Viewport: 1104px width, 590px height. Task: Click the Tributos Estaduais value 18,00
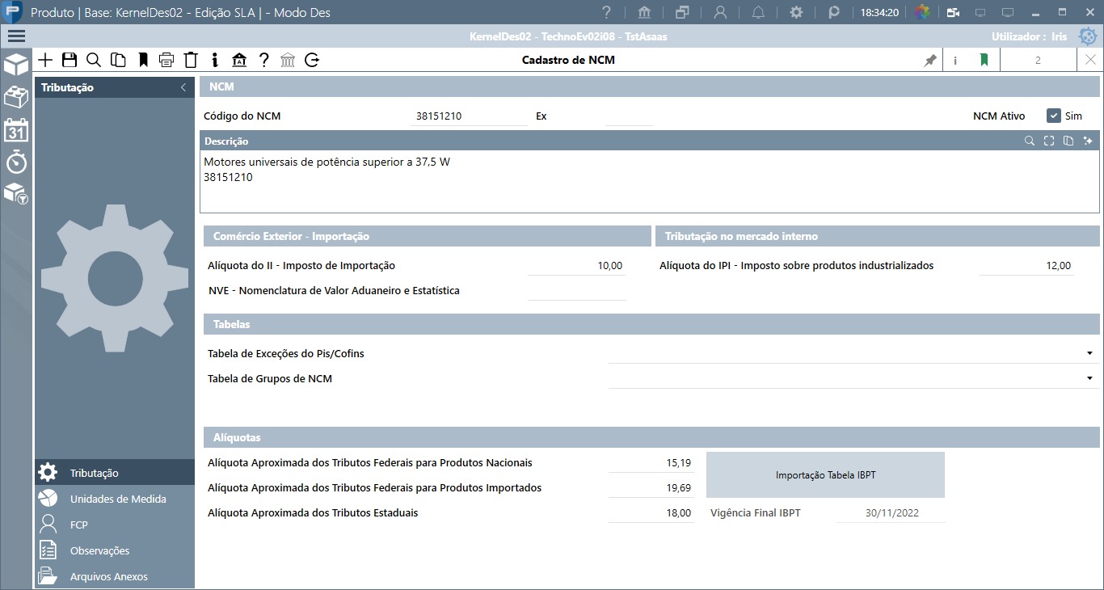651,513
